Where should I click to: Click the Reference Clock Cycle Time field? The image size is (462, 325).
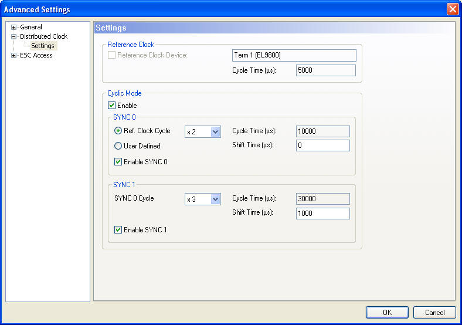point(325,70)
